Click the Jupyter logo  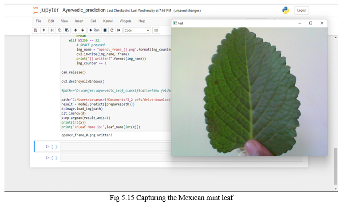(x=46, y=10)
